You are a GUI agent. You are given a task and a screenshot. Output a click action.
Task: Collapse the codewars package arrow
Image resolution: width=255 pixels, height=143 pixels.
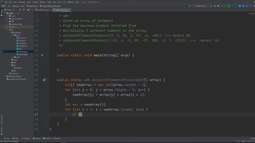point(10,33)
